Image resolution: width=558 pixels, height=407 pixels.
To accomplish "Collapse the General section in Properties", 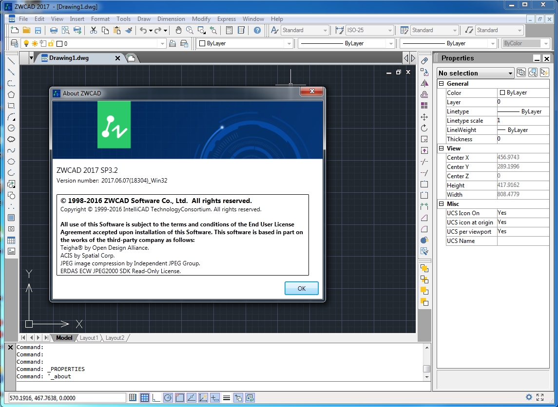I will 441,84.
